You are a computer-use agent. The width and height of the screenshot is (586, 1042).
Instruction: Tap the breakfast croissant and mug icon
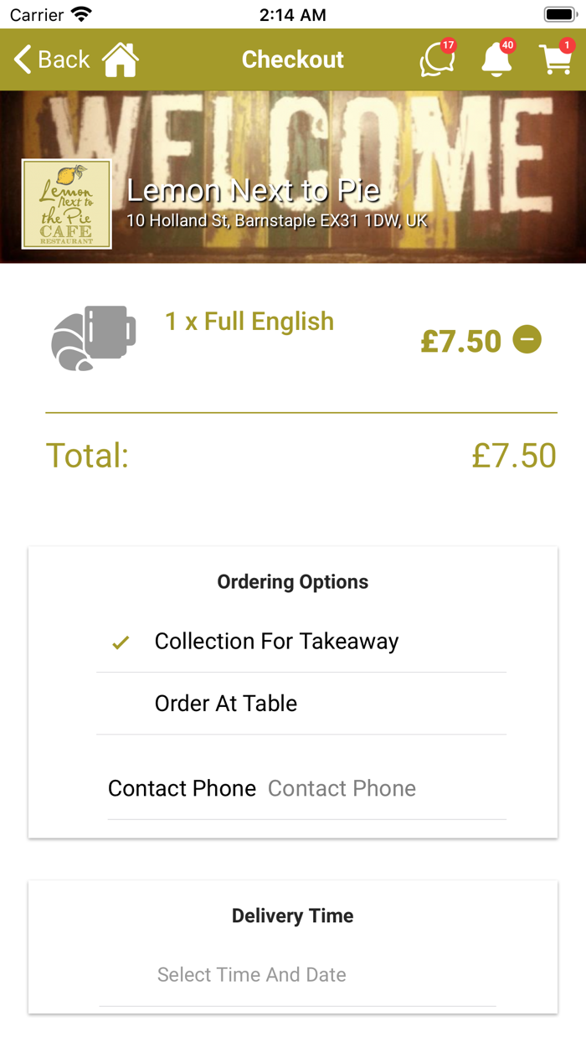[93, 338]
